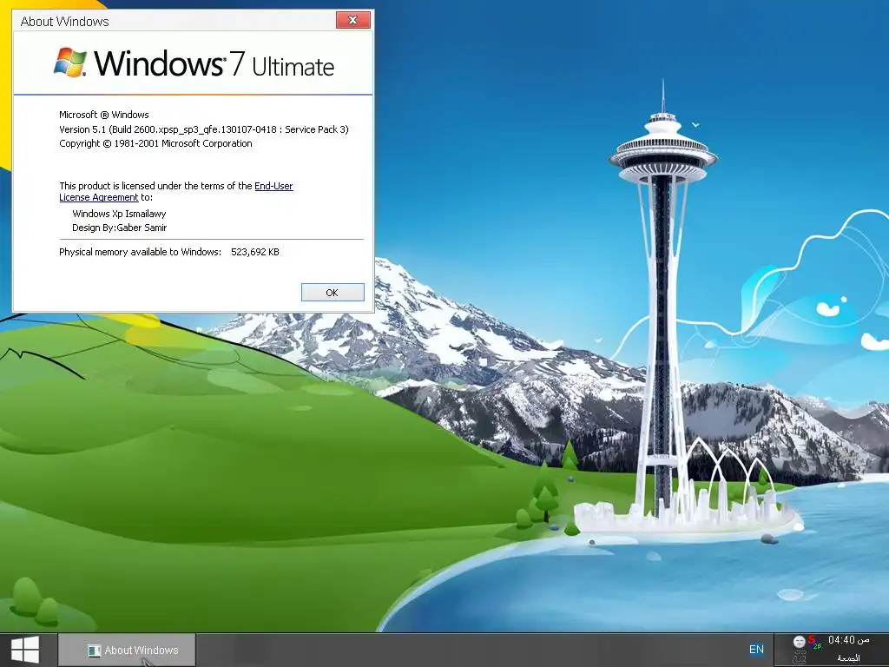889x667 pixels.
Task: Click the red S tray icon
Action: pos(814,642)
